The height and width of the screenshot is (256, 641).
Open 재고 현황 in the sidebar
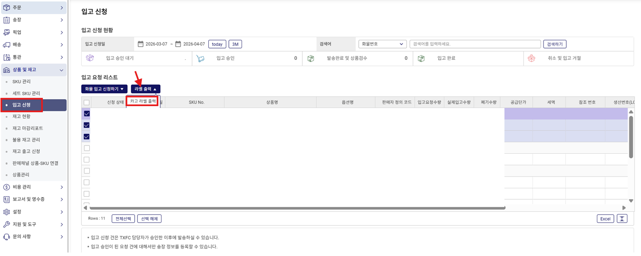point(21,117)
